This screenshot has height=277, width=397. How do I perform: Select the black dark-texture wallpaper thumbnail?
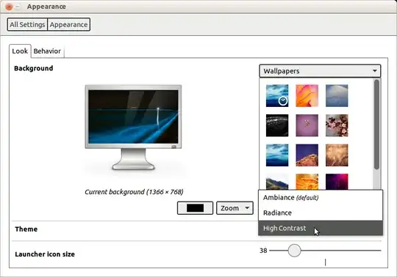point(277,125)
